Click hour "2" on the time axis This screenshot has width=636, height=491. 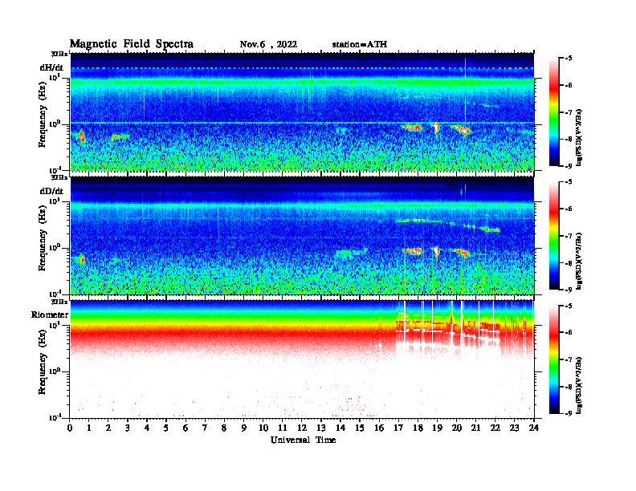pyautogui.click(x=108, y=428)
